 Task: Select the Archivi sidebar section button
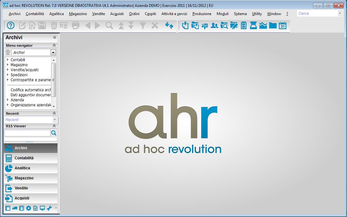point(30,148)
